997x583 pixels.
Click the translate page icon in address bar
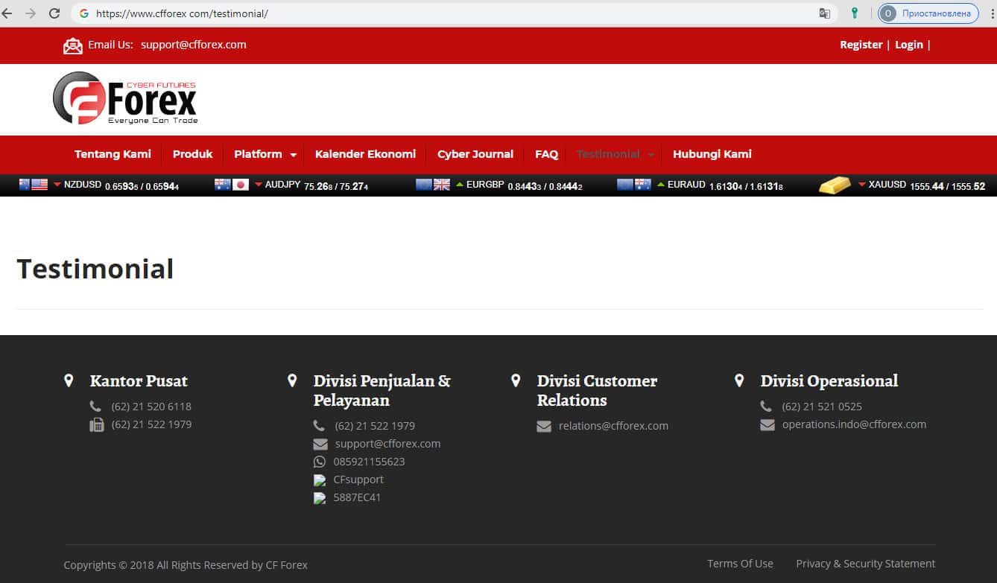[824, 13]
